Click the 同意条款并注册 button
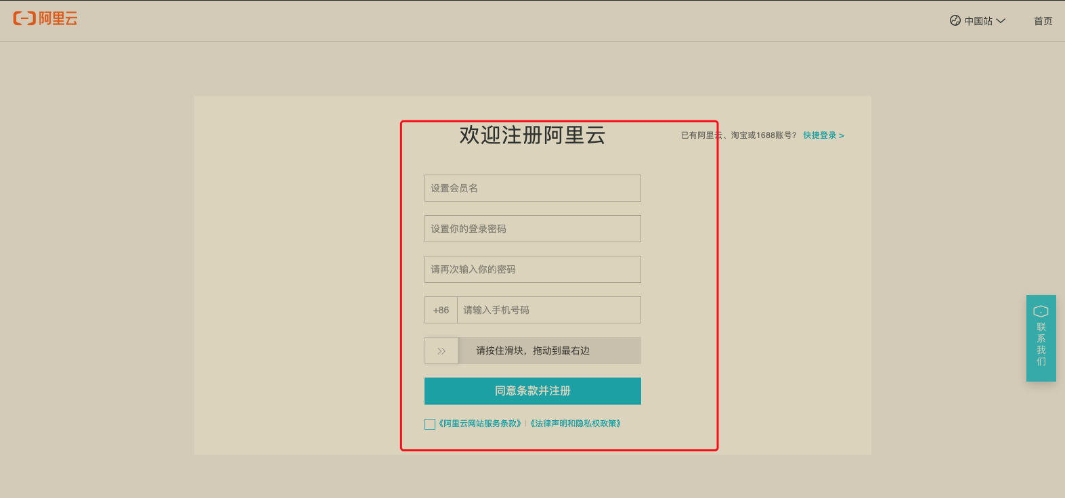 point(533,391)
